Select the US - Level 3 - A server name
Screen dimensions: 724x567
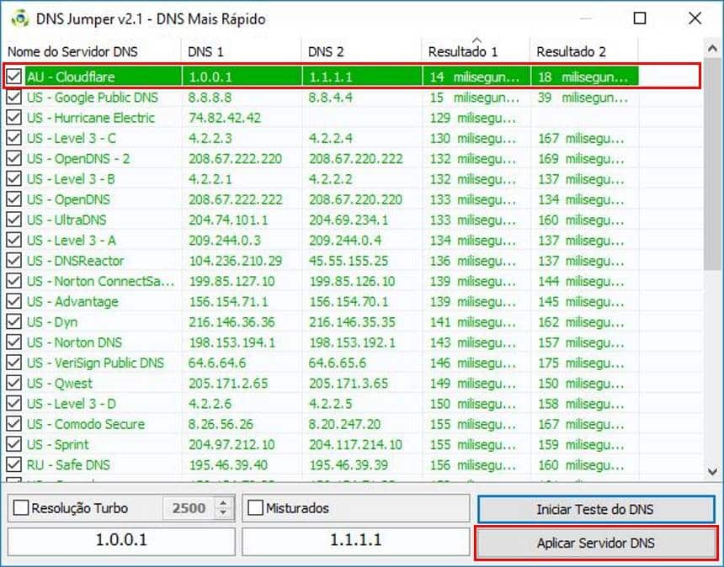click(x=71, y=241)
